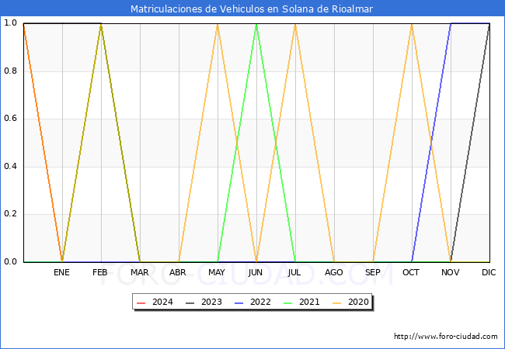Click the red 2024 legend color marker
Screen dimensions: 505x349
click(x=141, y=303)
